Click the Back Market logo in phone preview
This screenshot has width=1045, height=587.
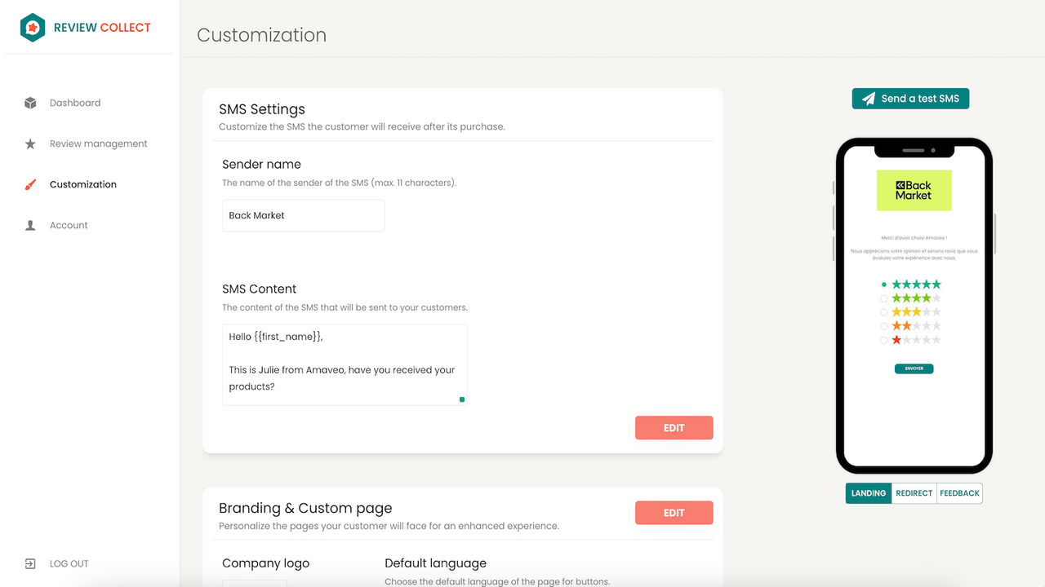click(x=914, y=190)
